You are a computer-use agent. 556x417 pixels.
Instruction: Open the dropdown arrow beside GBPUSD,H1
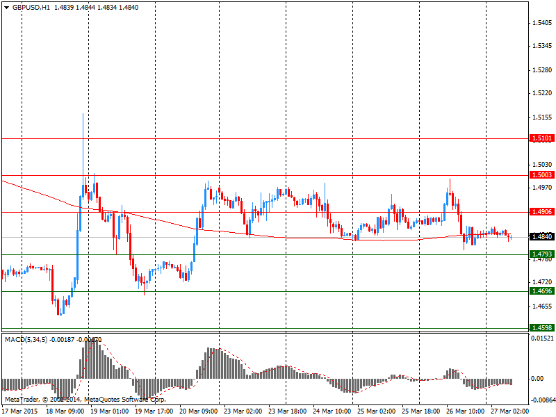click(7, 8)
